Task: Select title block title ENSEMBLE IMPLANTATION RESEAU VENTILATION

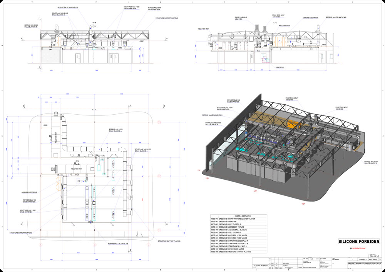Action: coord(364,264)
